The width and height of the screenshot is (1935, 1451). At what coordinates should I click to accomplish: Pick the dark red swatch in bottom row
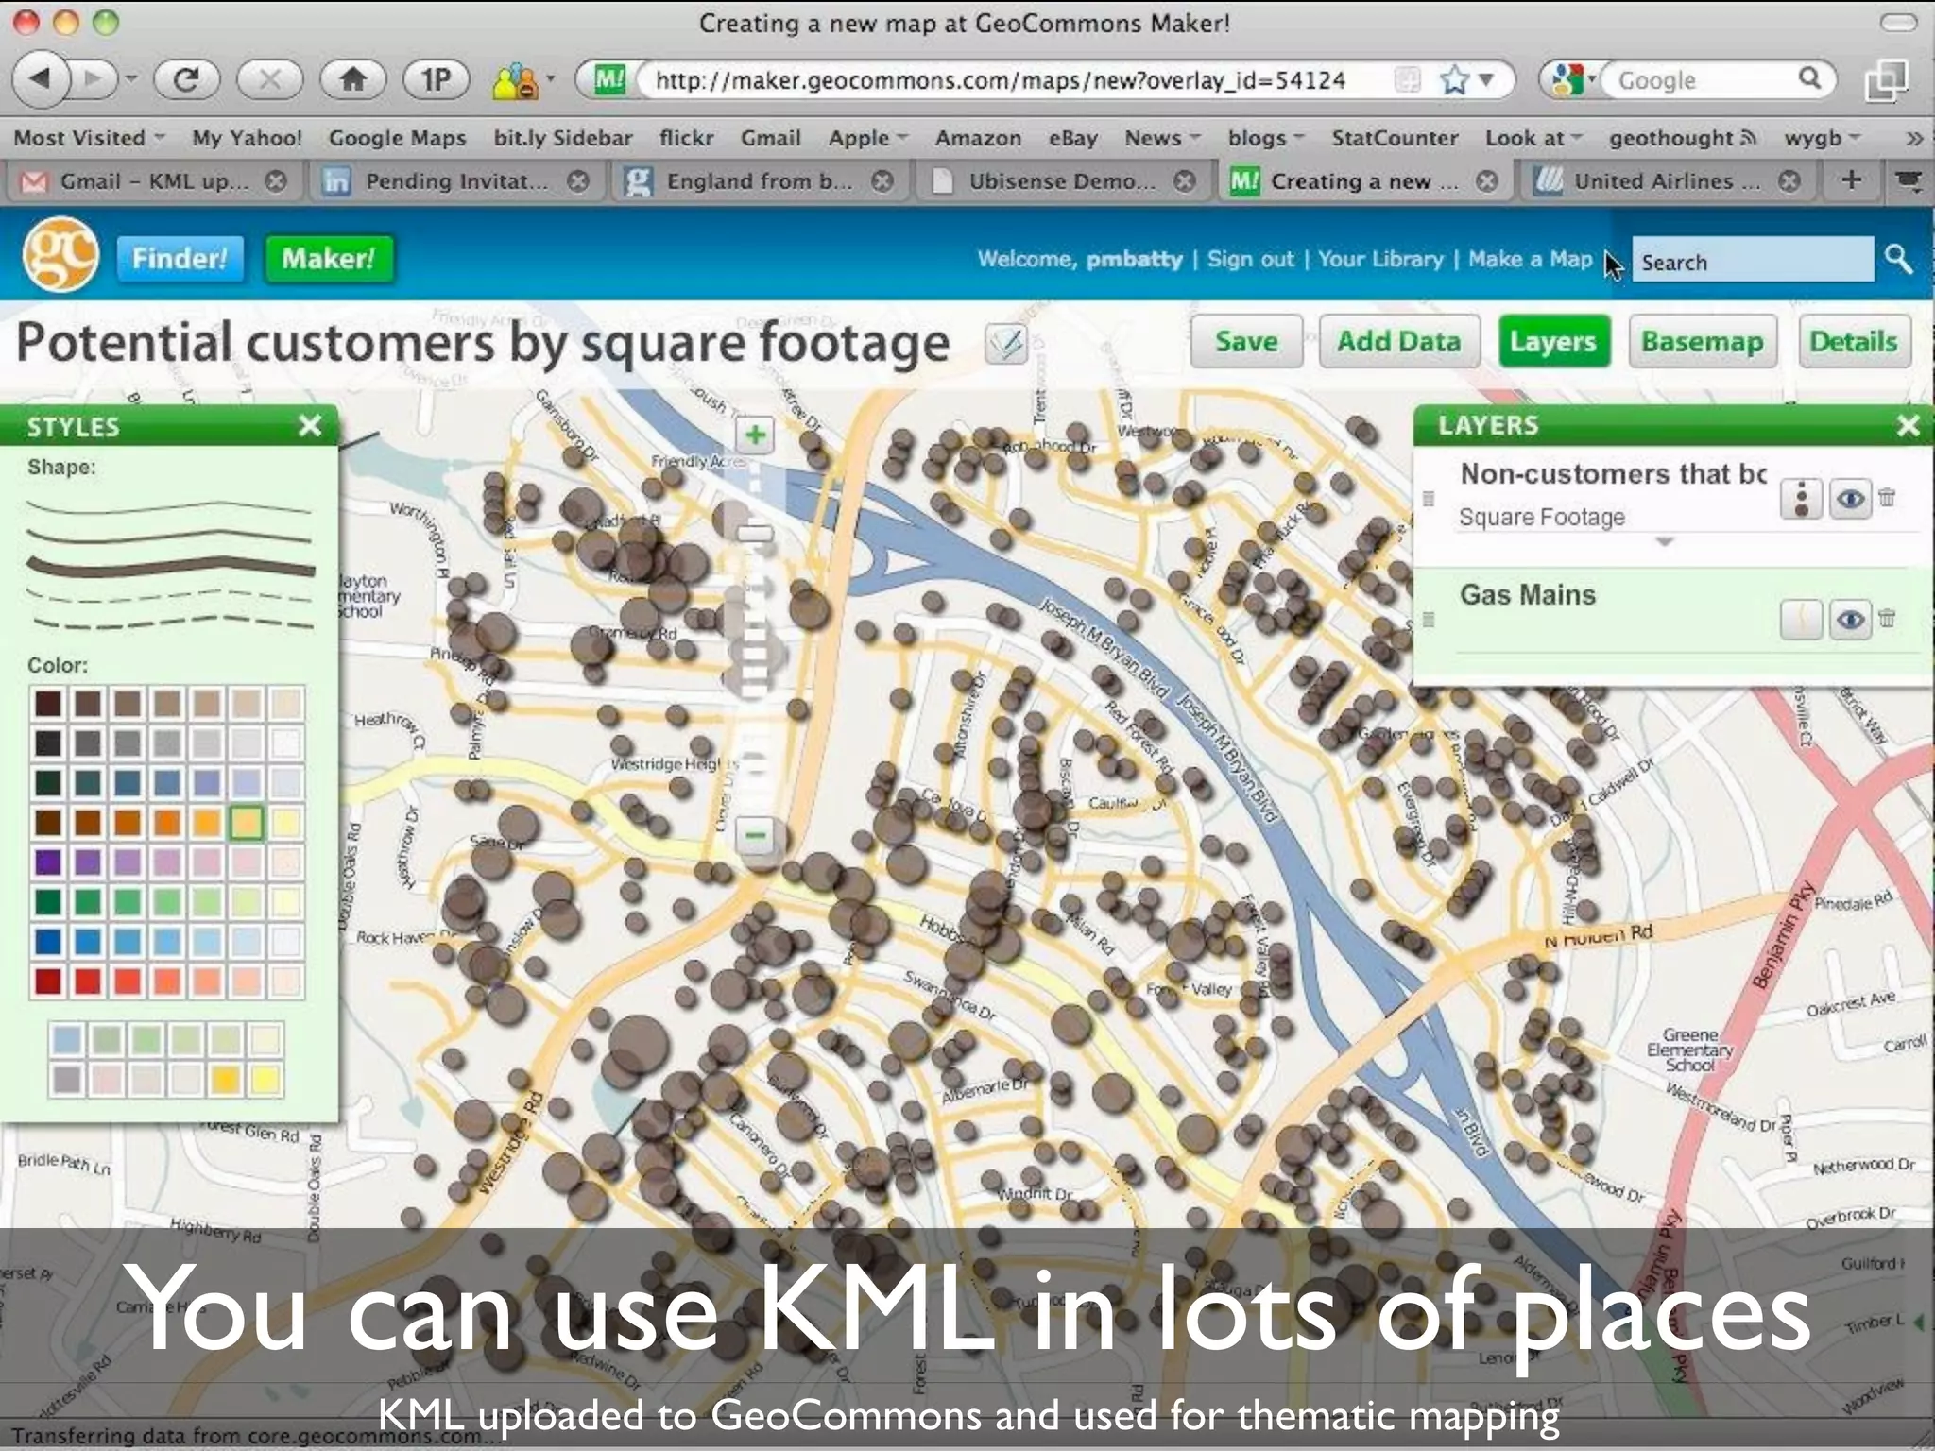click(x=47, y=981)
